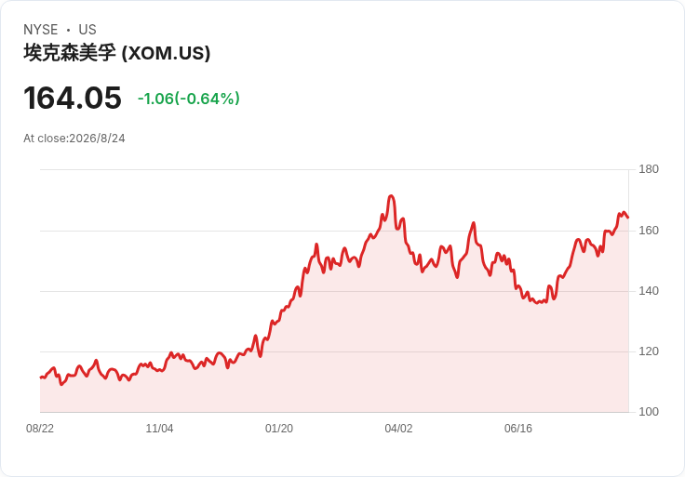The image size is (685, 477).
Task: Click the 04/02 date axis label
Action: pyautogui.click(x=398, y=429)
